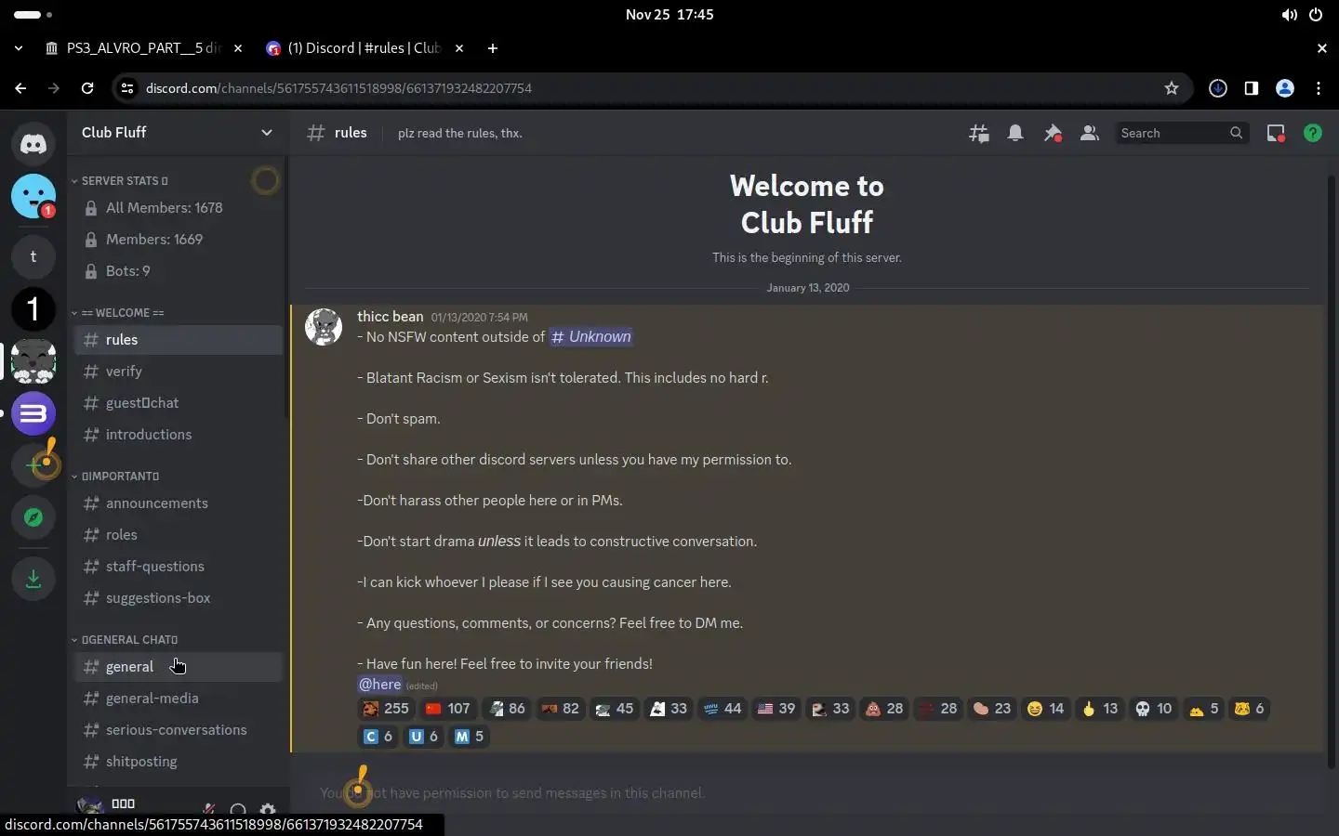Open the introductions channel
This screenshot has width=1339, height=836.
178,435
